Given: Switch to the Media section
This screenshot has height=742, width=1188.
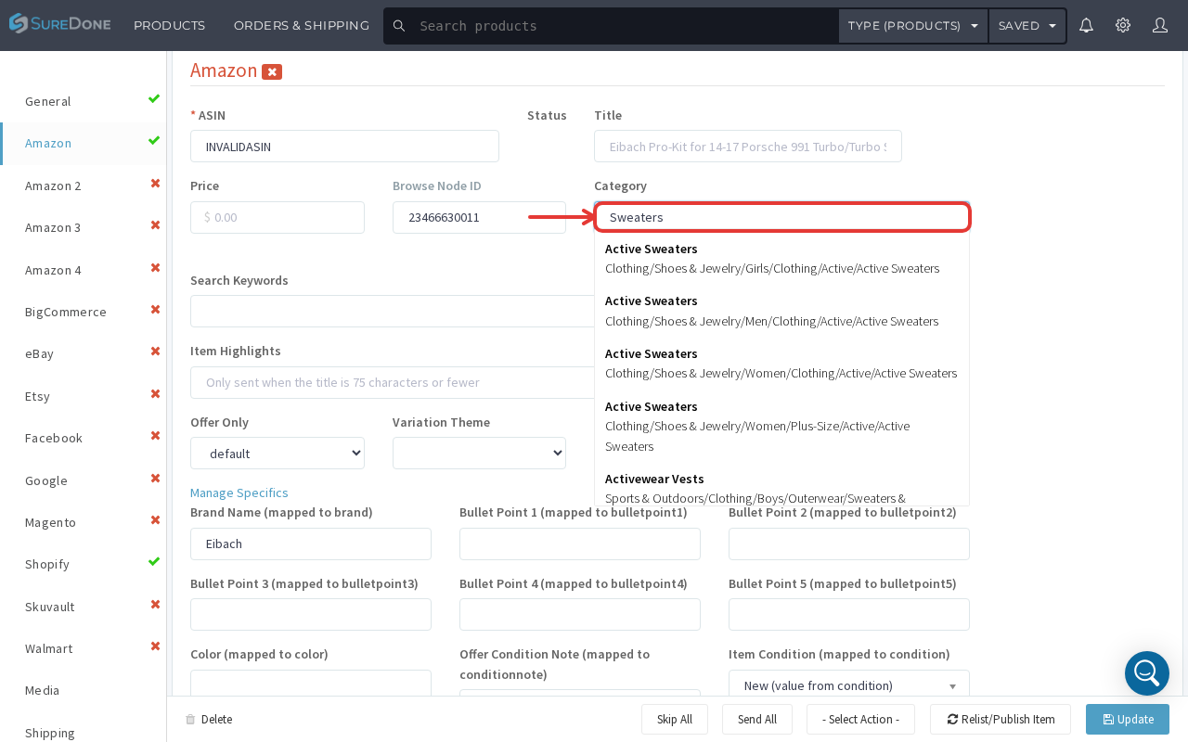Looking at the screenshot, I should [x=42, y=690].
